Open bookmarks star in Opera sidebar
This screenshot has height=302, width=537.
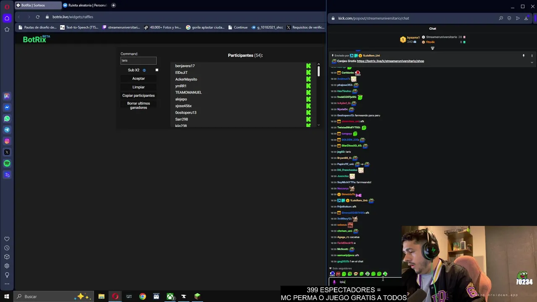(7, 29)
